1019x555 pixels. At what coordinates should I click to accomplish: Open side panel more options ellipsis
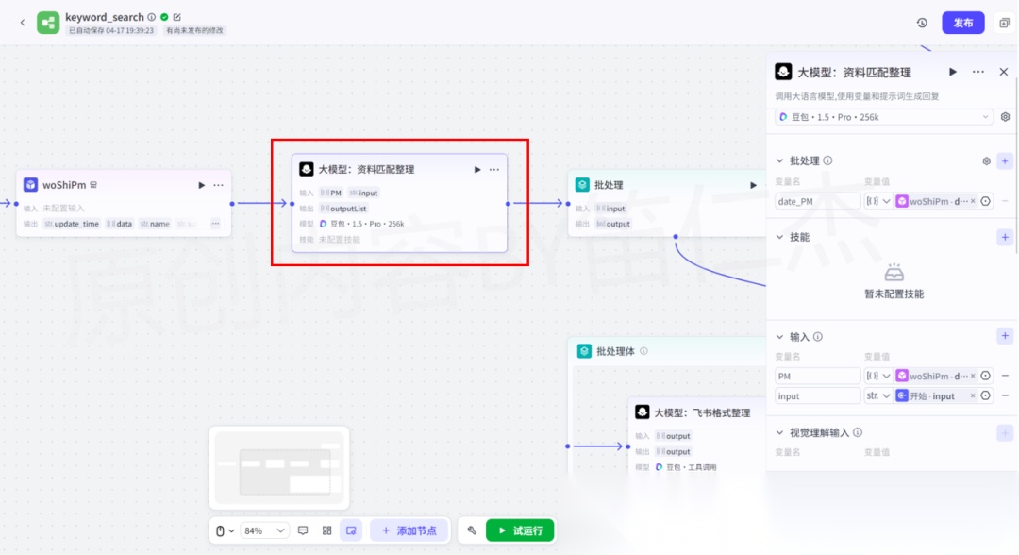click(x=978, y=72)
